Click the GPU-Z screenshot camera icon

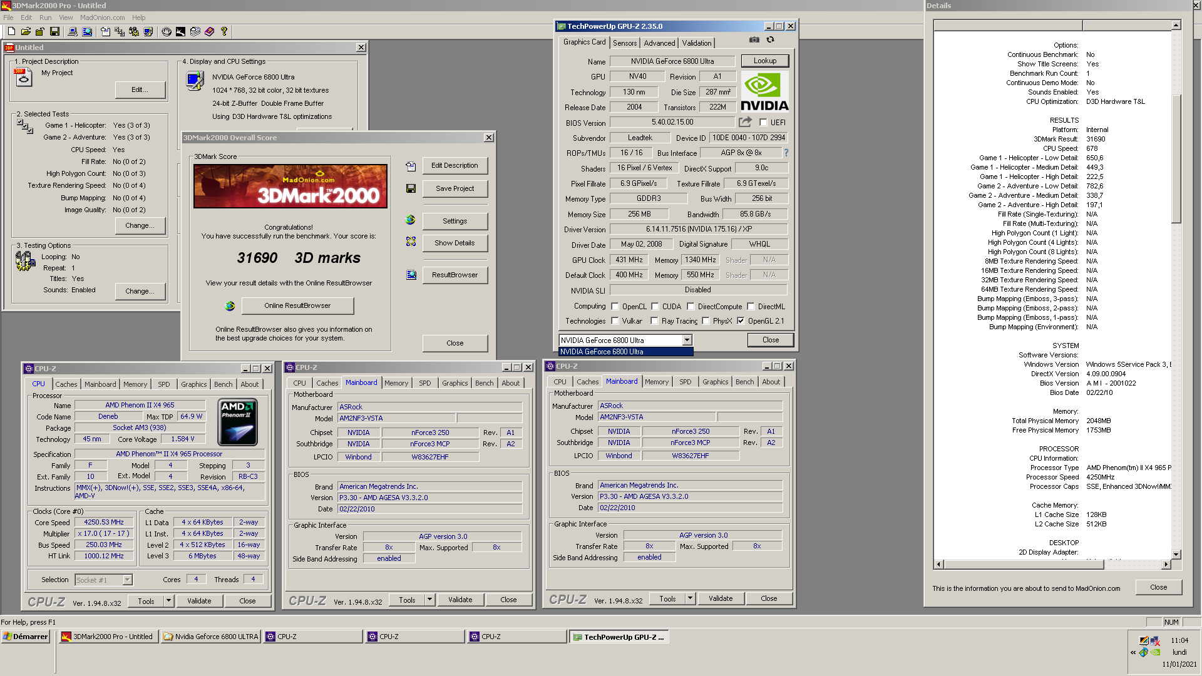pos(754,39)
